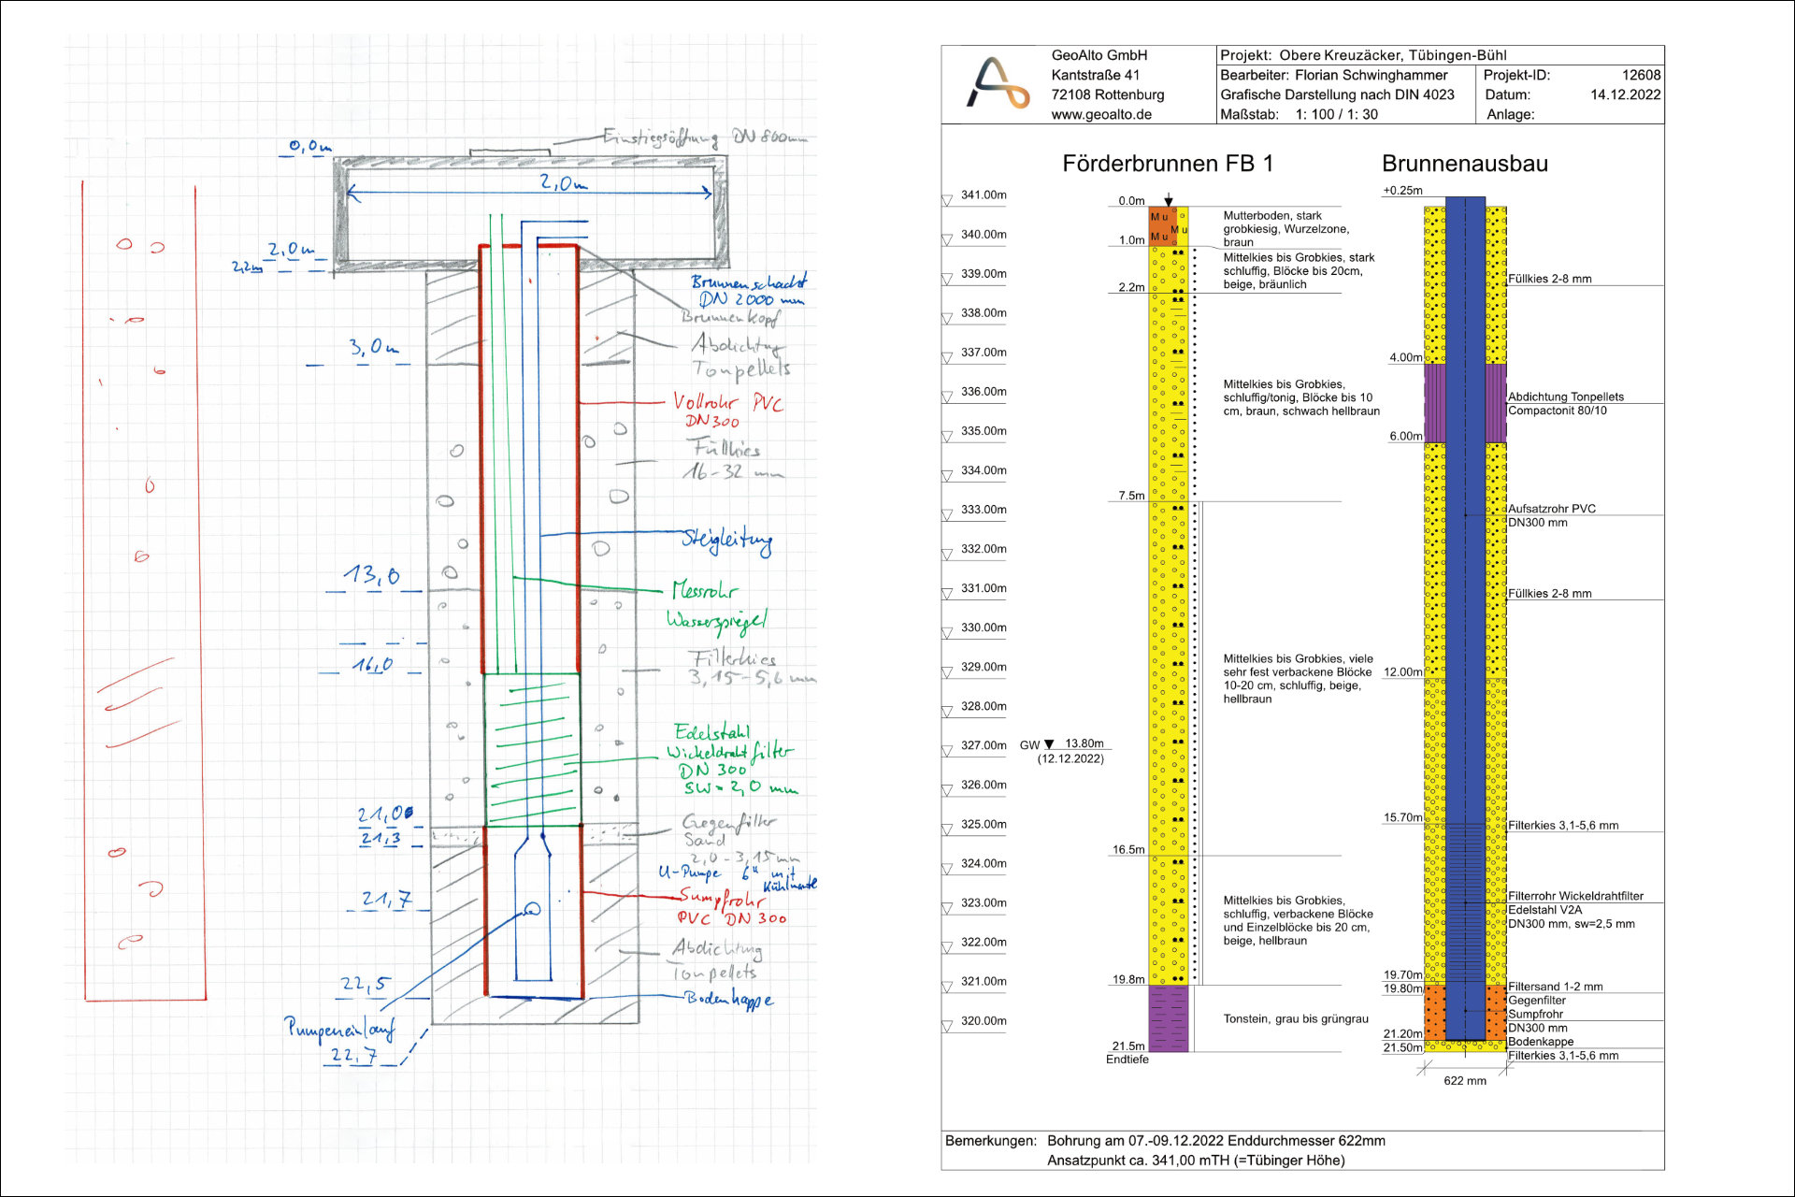The height and width of the screenshot is (1197, 1795).
Task: Click the purple Tonstein layer in borehole column
Action: 1168,1018
